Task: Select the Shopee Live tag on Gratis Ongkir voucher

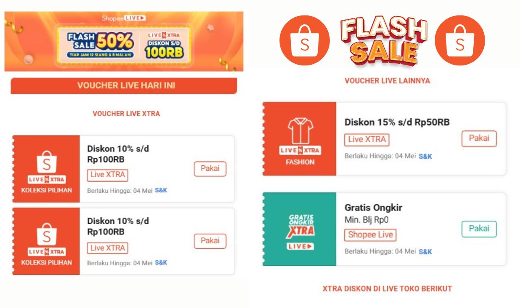Action: (x=370, y=235)
